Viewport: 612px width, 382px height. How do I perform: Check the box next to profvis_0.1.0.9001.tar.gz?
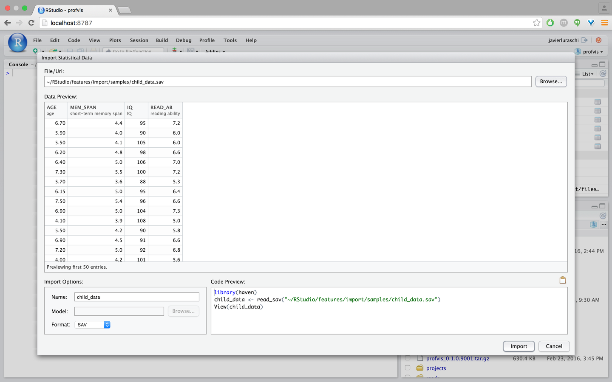pyautogui.click(x=408, y=358)
